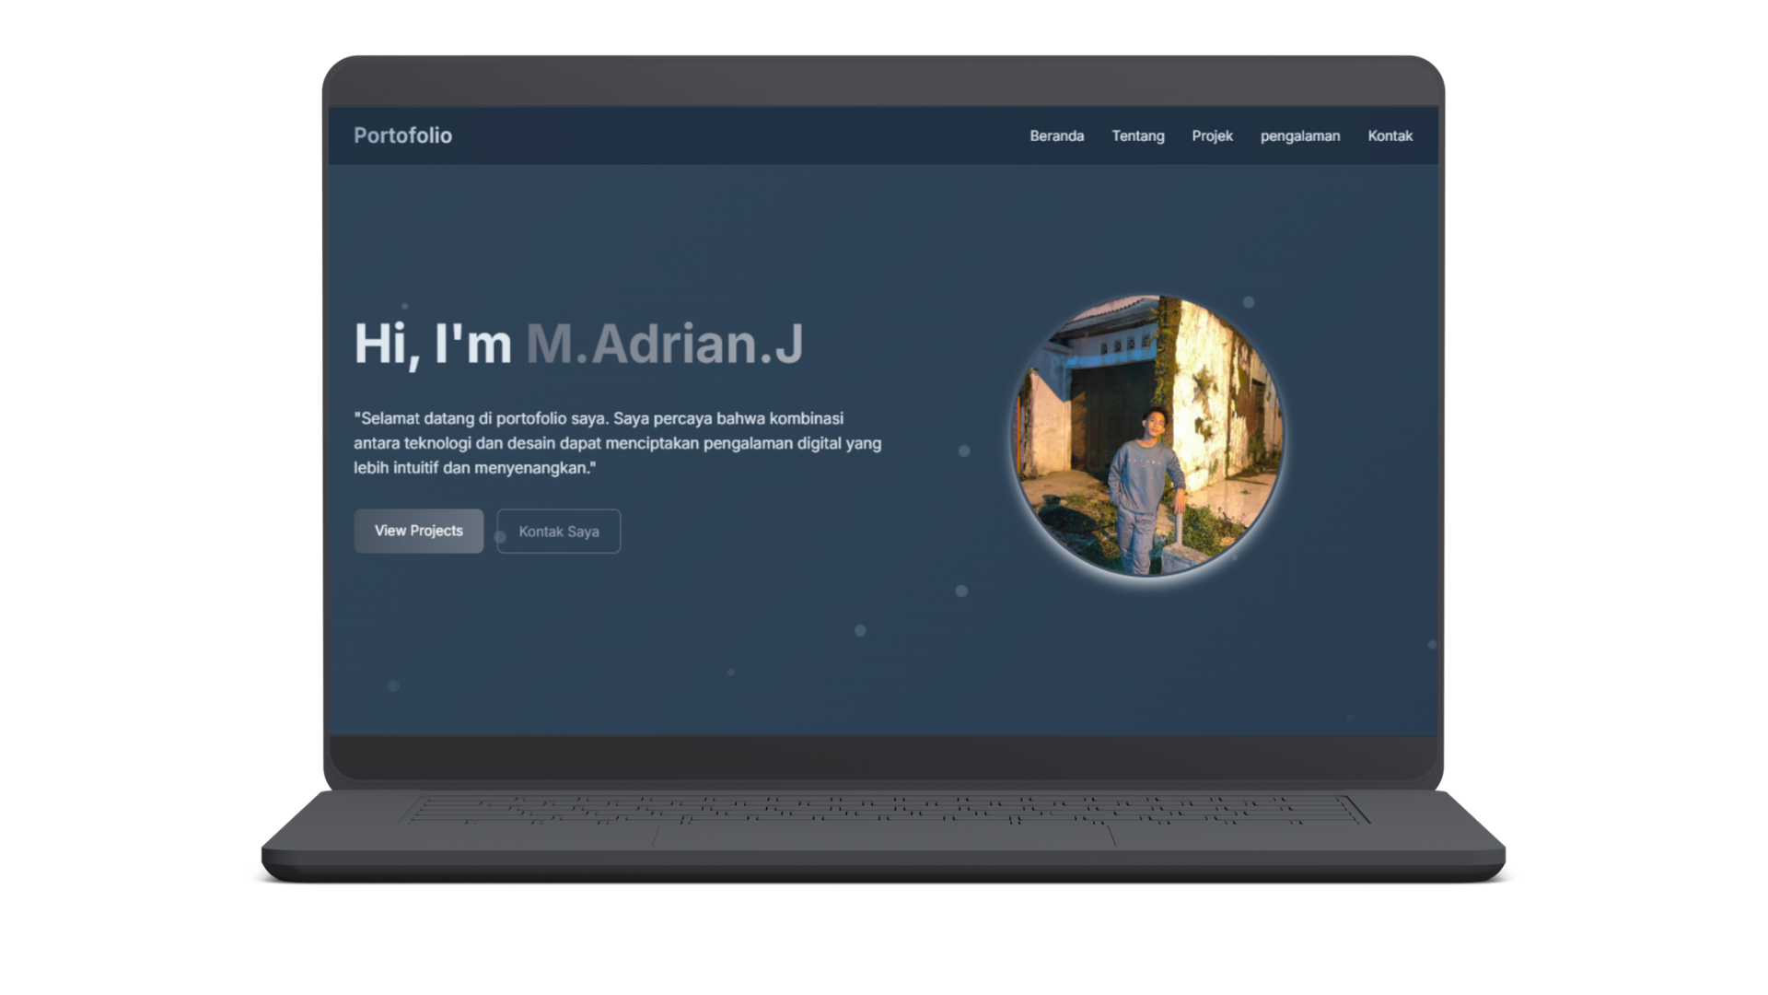Click the "Hi, I'm" heading text
1768x995 pixels.
click(432, 344)
